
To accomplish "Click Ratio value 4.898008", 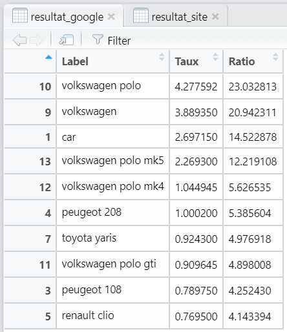I will (250, 265).
